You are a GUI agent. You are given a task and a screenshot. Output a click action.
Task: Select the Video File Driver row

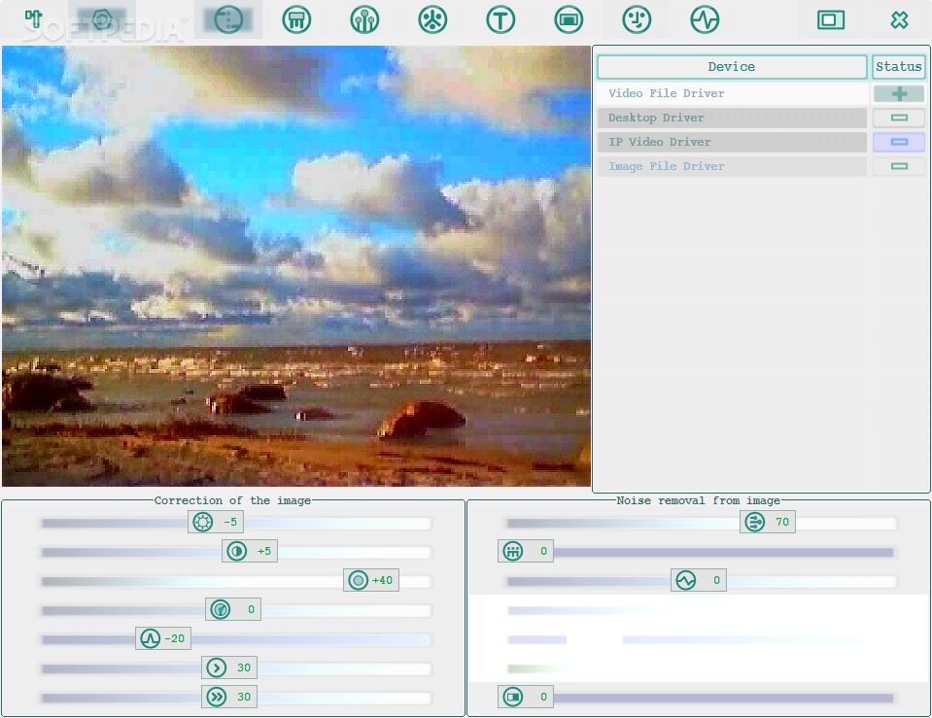(x=733, y=93)
